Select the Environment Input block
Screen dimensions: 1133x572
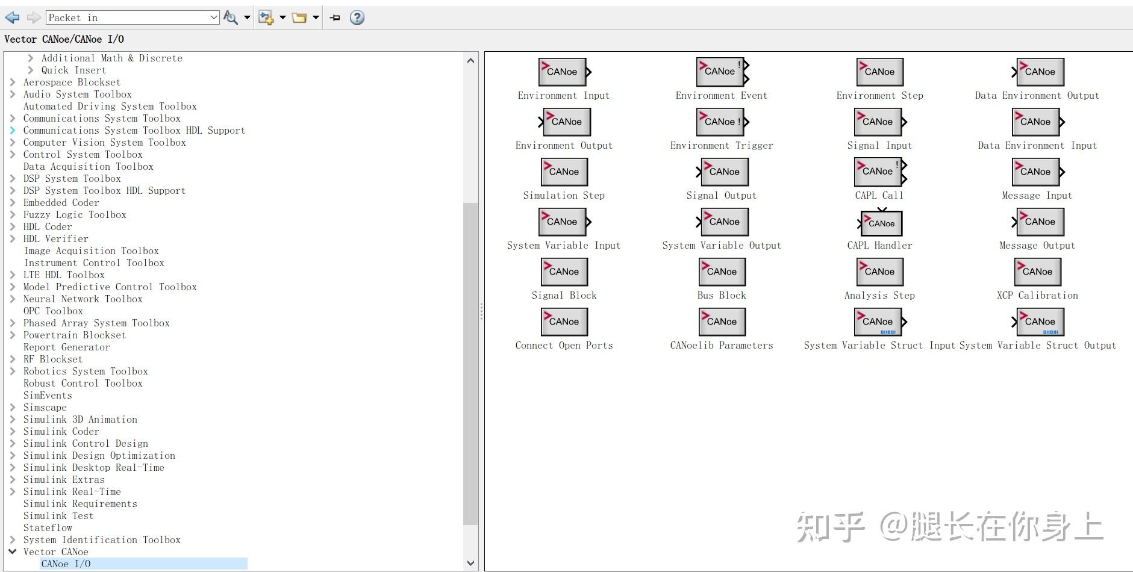(563, 71)
